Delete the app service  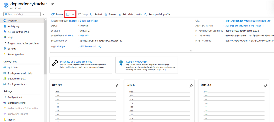click(110, 14)
